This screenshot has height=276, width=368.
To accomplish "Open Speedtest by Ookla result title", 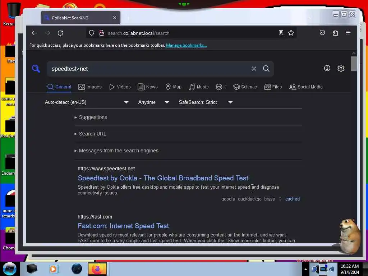I will click(x=163, y=178).
